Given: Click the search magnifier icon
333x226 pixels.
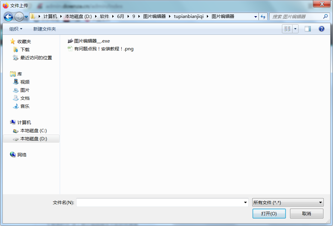Looking at the screenshot, I should tap(325, 16).
